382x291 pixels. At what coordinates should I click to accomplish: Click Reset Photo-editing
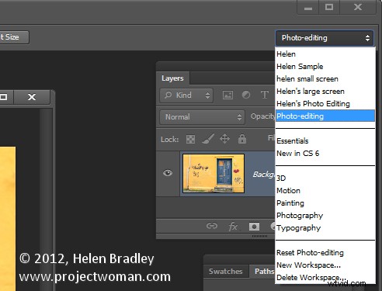coord(325,252)
